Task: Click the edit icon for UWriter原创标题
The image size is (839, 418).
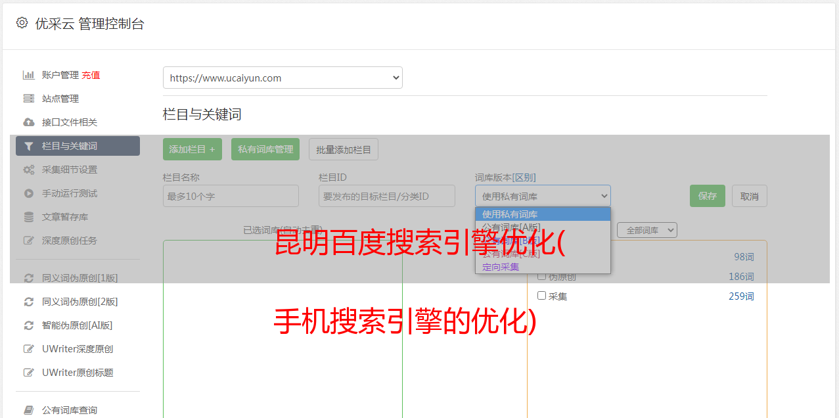Action: click(x=28, y=373)
